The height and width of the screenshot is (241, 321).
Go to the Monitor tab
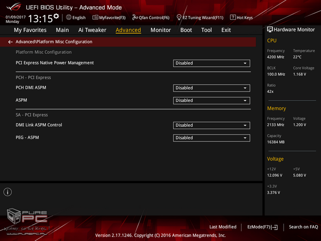point(160,30)
